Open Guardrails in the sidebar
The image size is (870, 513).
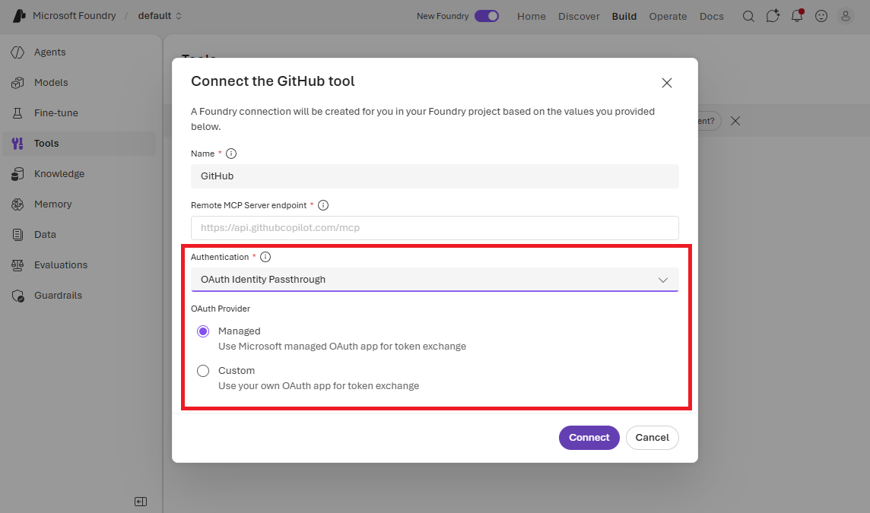tap(79, 296)
